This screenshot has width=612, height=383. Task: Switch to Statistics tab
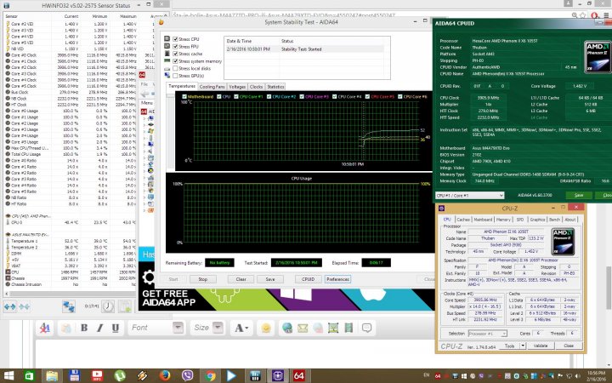(275, 87)
